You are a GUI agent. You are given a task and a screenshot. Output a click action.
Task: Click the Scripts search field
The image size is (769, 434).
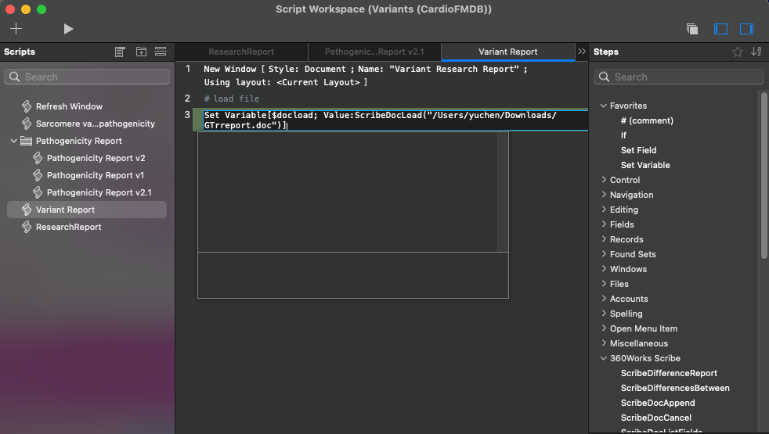point(87,77)
